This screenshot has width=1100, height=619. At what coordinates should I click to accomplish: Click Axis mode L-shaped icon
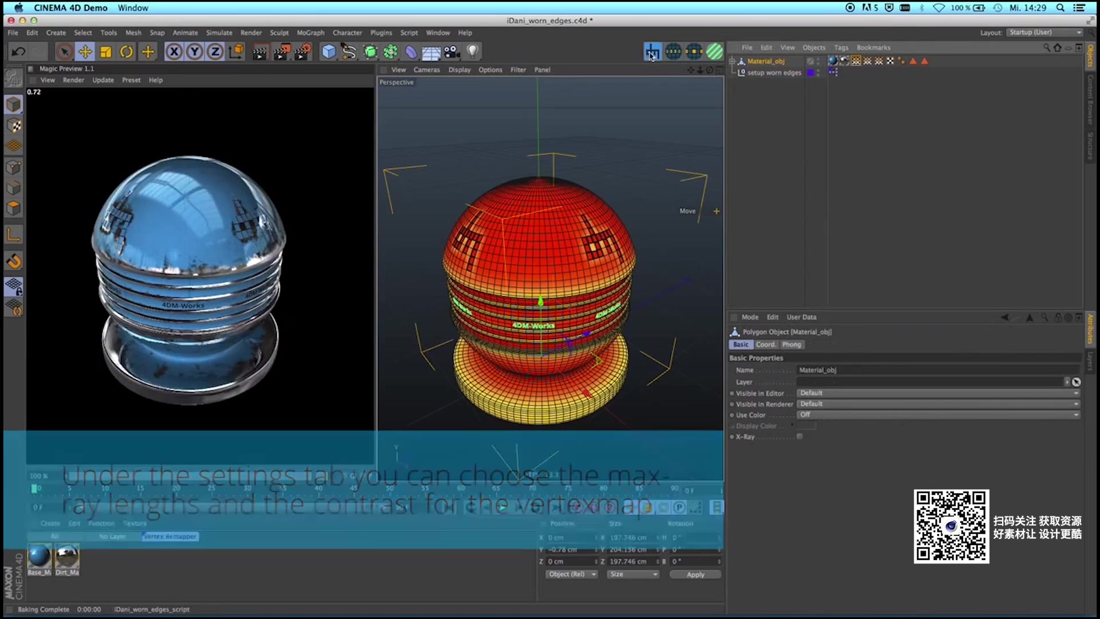14,234
